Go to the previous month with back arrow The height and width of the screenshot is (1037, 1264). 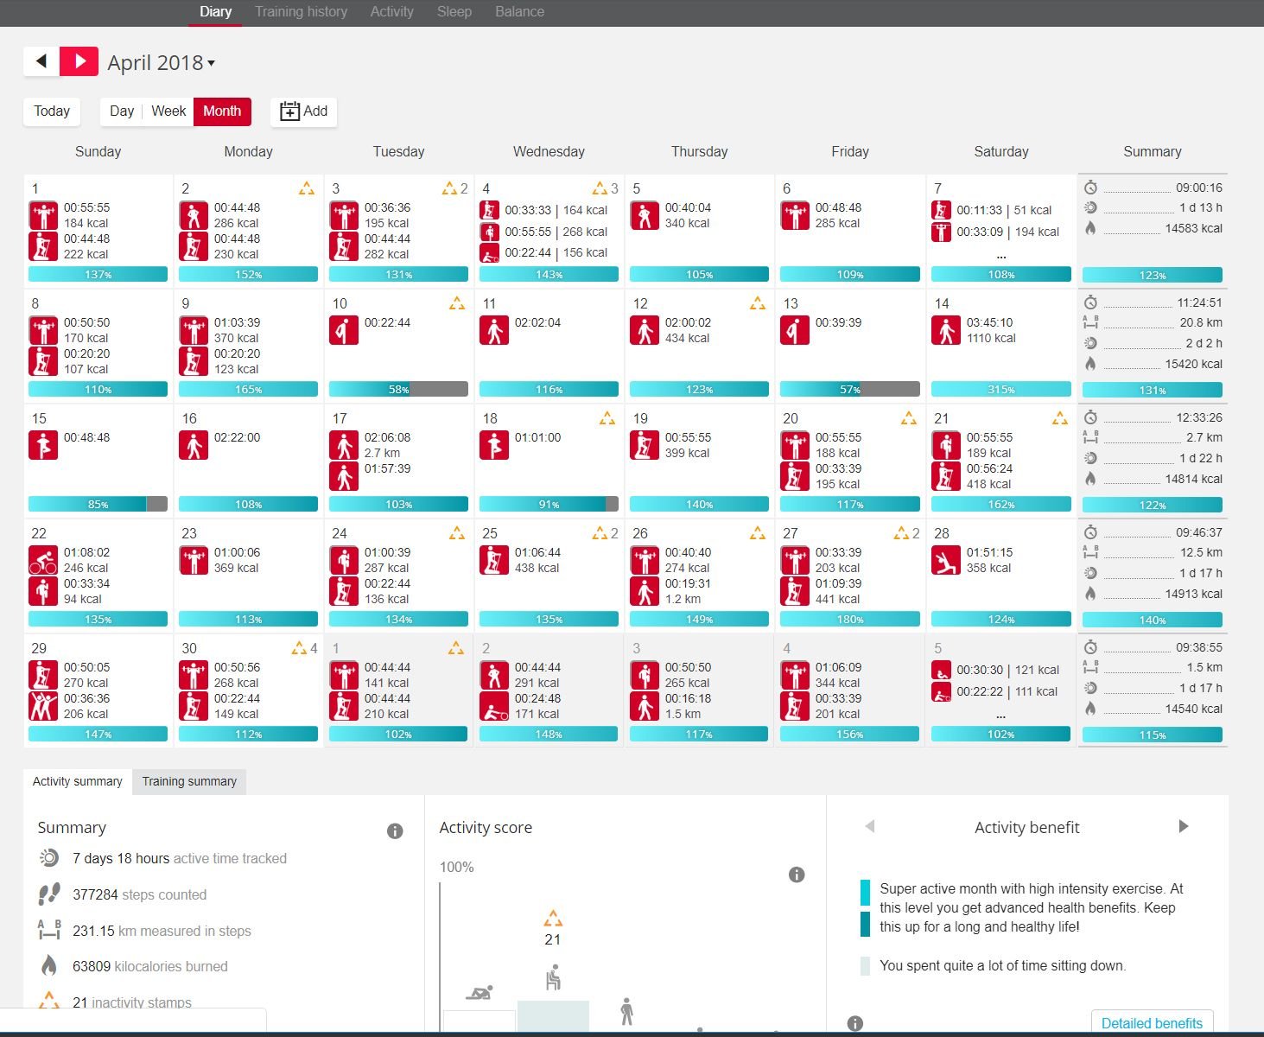click(x=41, y=61)
